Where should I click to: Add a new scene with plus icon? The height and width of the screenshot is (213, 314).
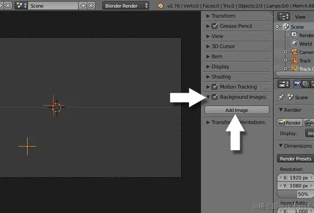(x=83, y=6)
